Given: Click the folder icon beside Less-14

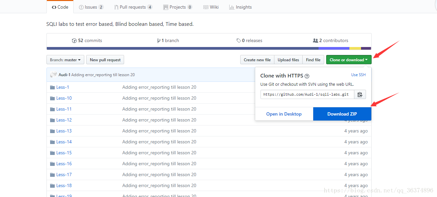Looking at the screenshot, I should pyautogui.click(x=52, y=142).
